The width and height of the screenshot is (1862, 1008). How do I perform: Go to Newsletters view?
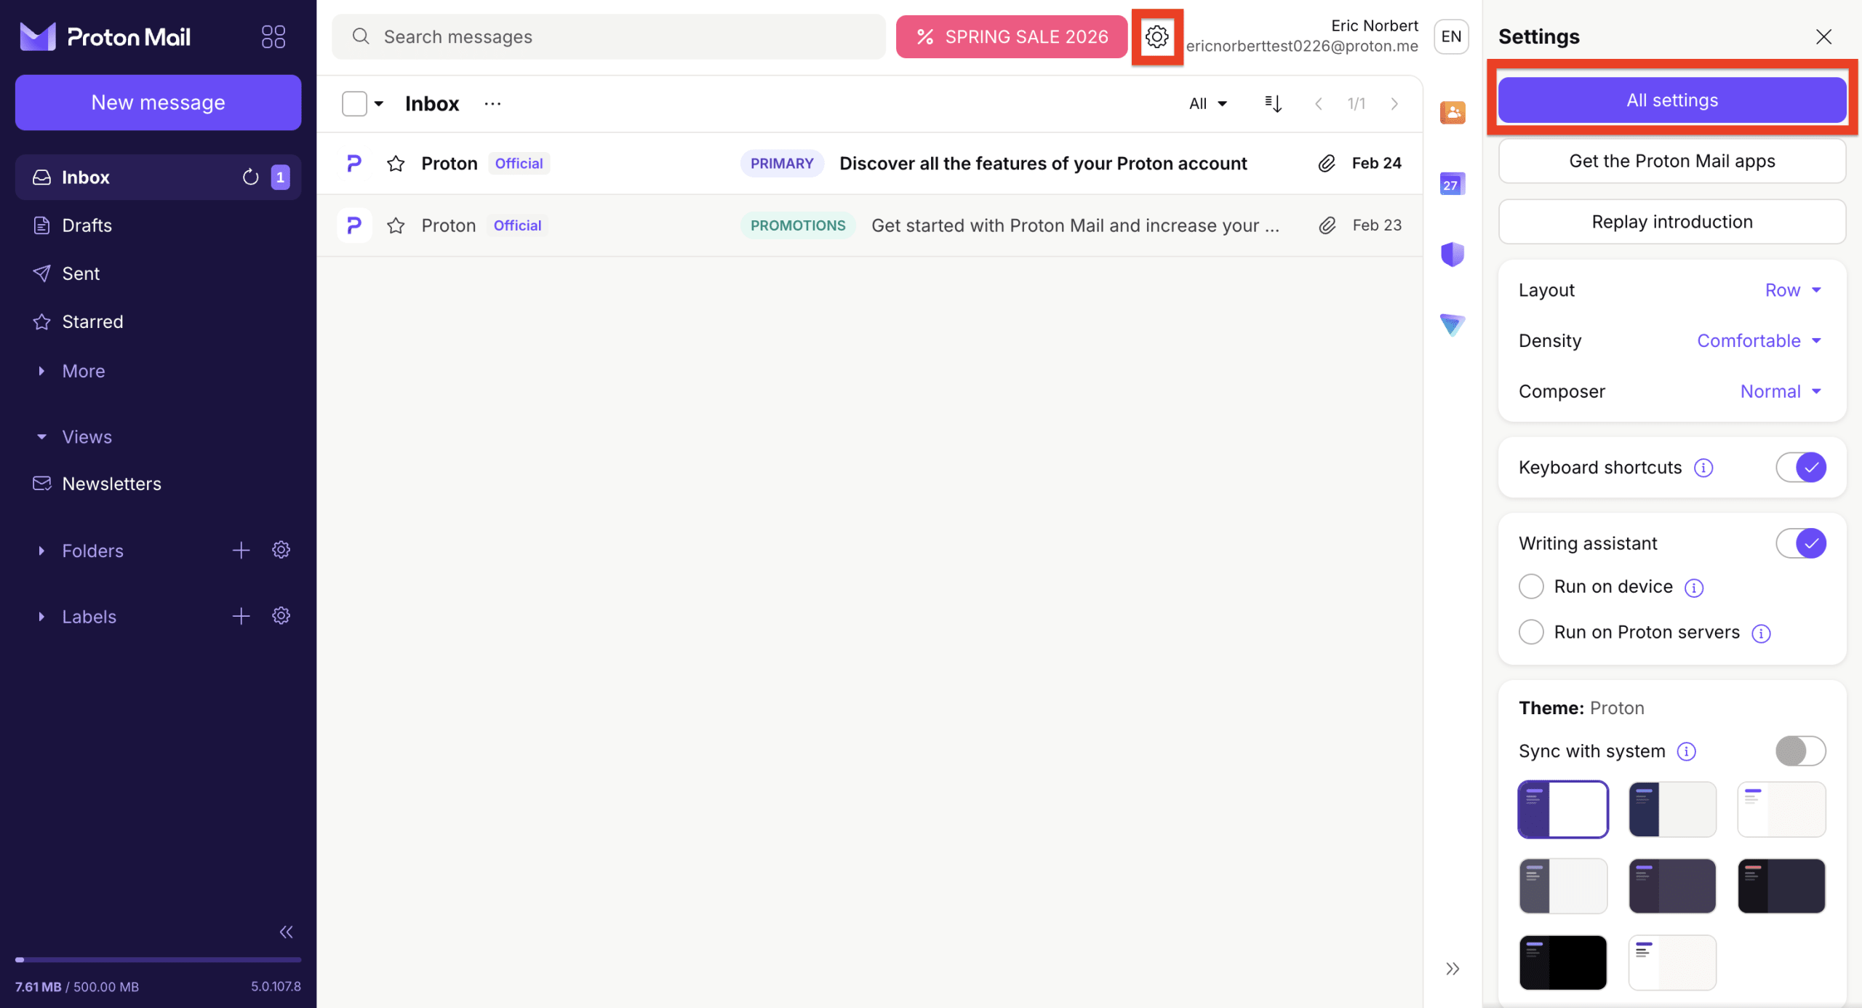[111, 484]
